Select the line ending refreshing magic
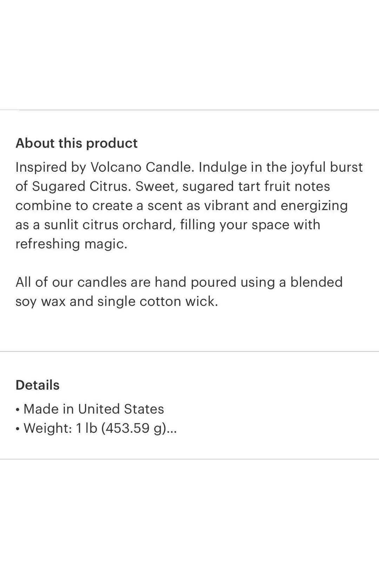 [x=71, y=244]
